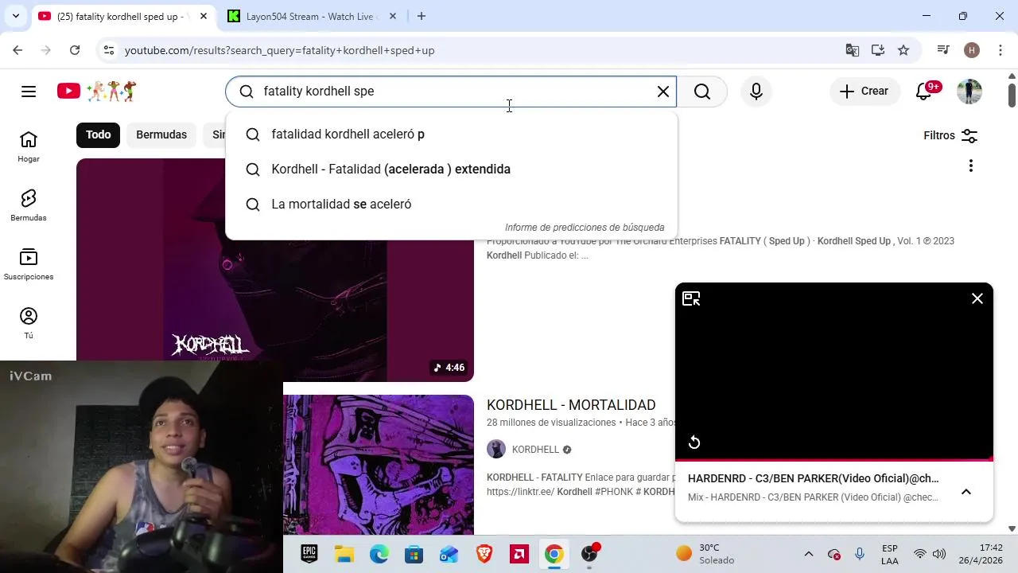The height and width of the screenshot is (573, 1018).
Task: Open the Tú section in the sidebar
Action: point(29,324)
